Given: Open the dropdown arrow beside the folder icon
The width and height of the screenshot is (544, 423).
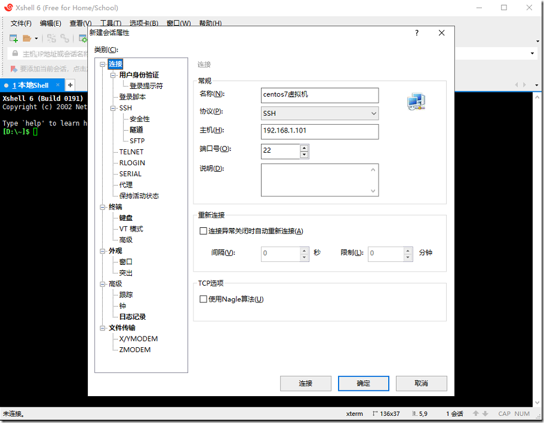Looking at the screenshot, I should click(x=36, y=39).
